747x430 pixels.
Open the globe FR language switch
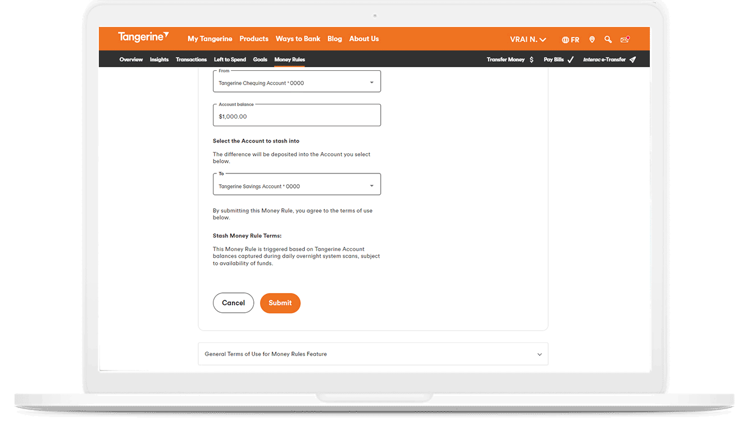point(570,40)
